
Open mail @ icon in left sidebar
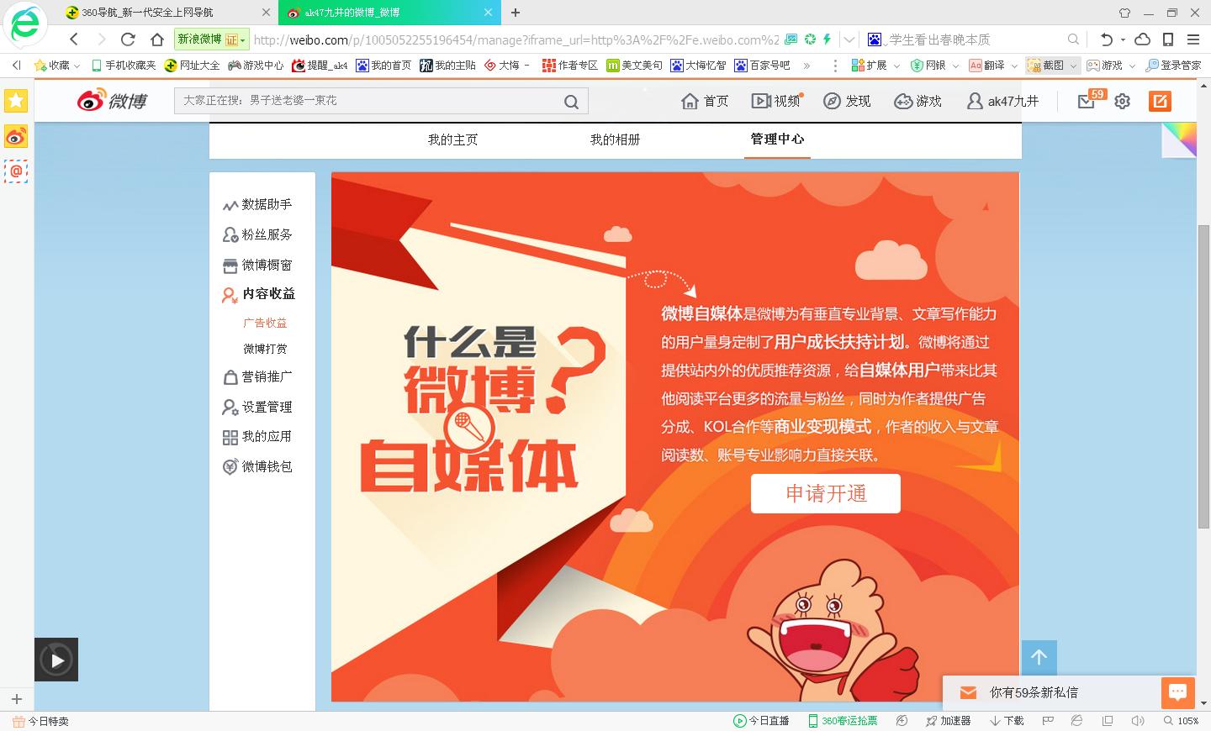point(16,171)
